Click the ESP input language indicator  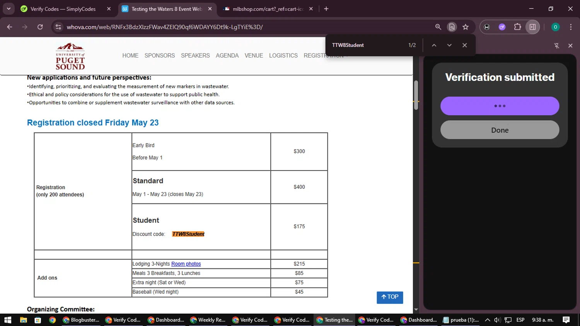pos(520,320)
